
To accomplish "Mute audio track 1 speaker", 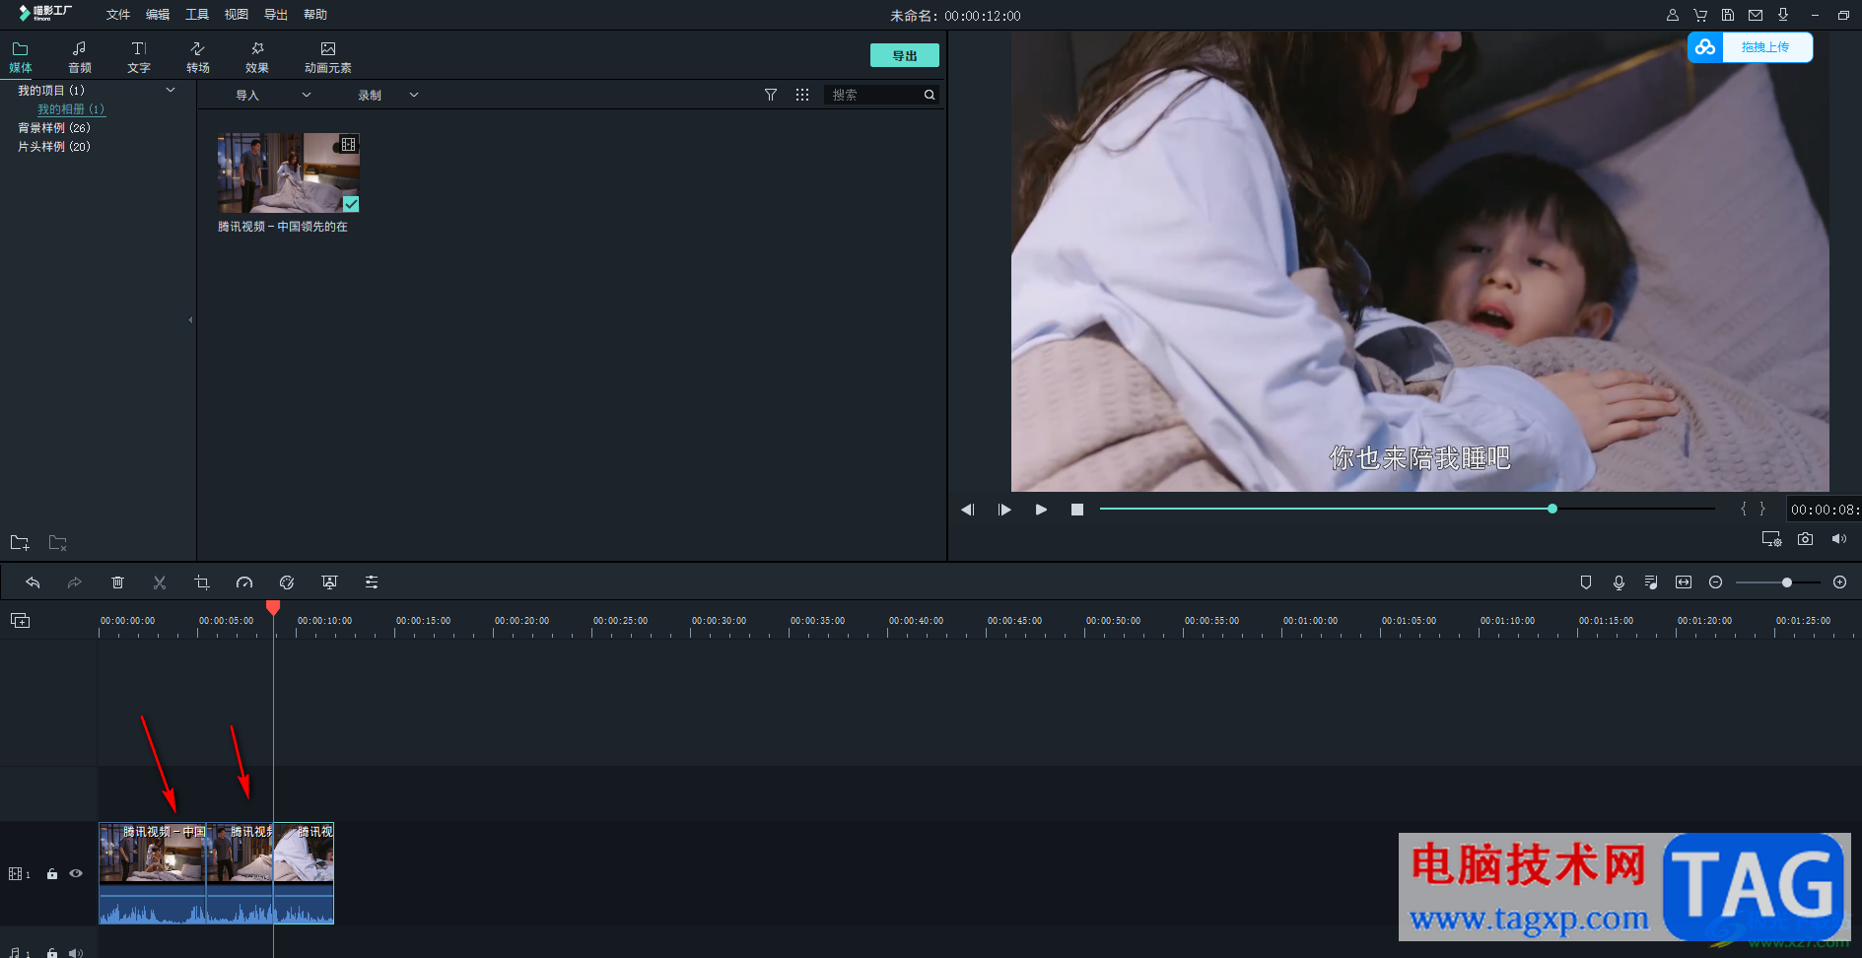I will [76, 953].
